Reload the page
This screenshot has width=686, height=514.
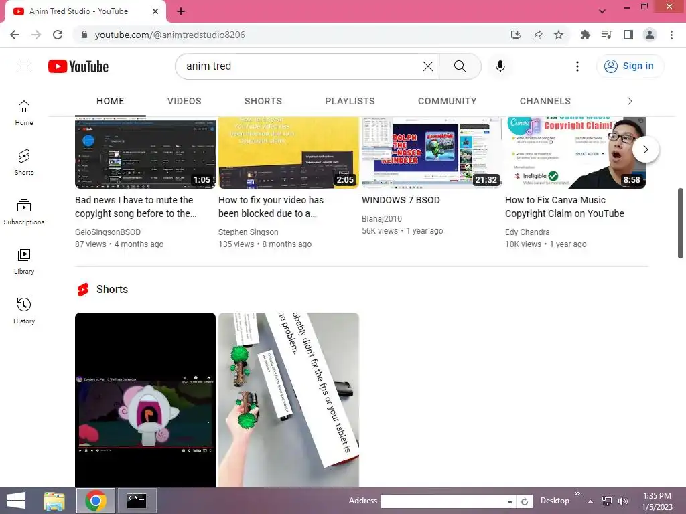point(58,35)
